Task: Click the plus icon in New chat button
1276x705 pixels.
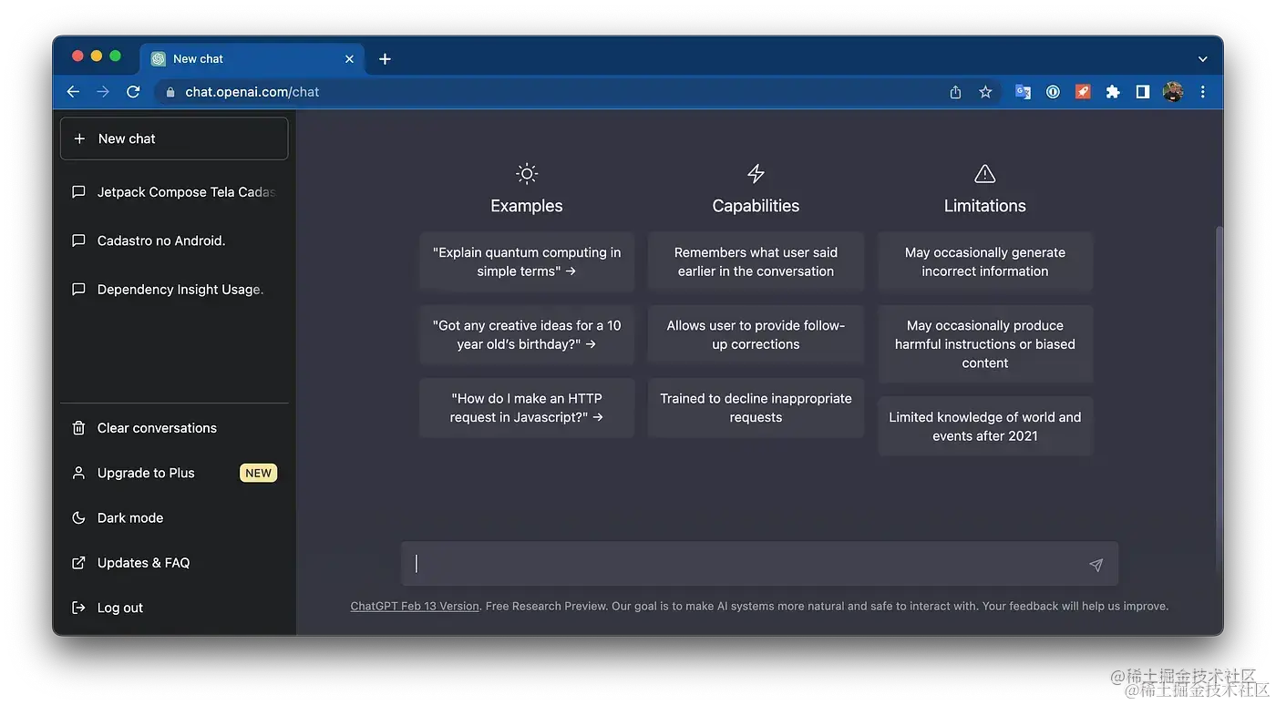Action: point(79,138)
